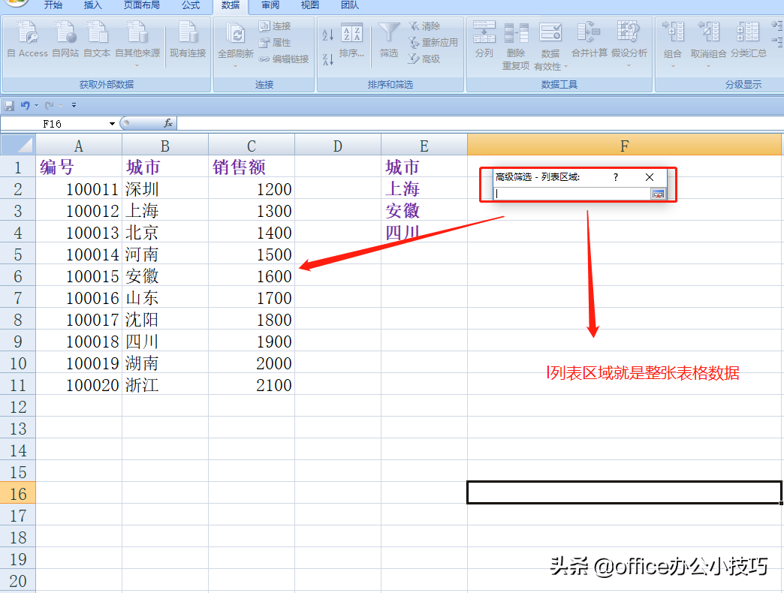Viewport: 784px width, 593px height.
Task: Open the Name Box dropdown arrow
Action: pos(112,124)
